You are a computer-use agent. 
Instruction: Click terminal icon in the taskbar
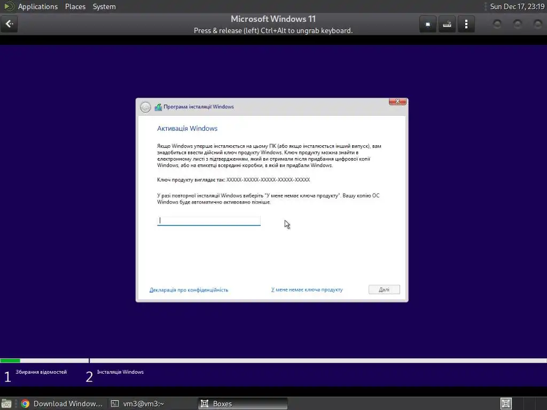click(x=115, y=404)
